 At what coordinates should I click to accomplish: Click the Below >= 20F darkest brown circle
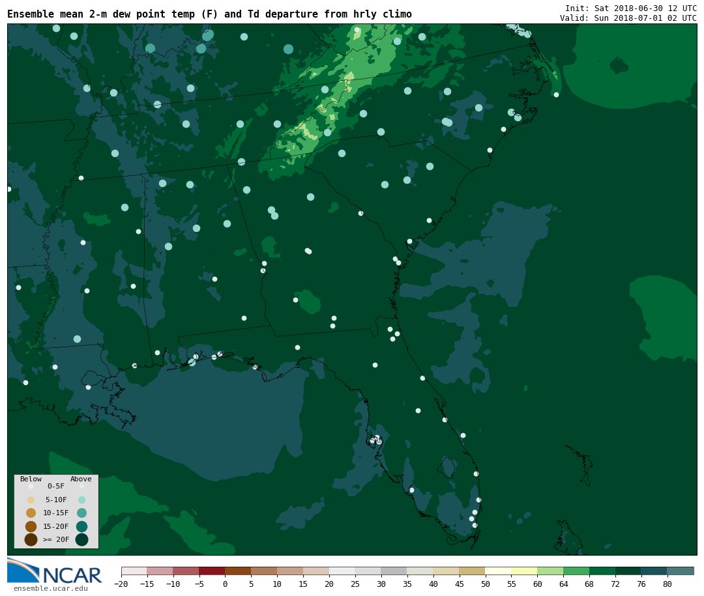click(x=31, y=539)
